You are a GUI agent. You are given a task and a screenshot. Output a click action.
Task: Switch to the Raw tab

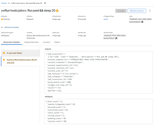[57, 42]
